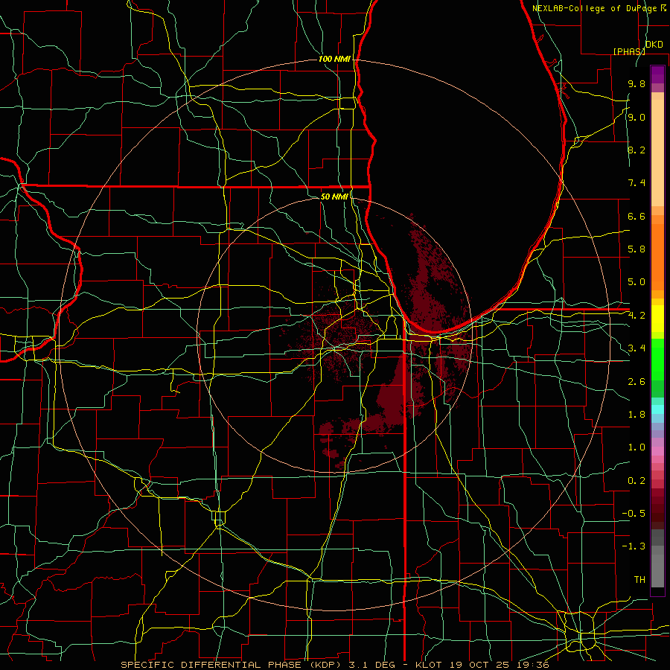Click the purple top segment of the color bar
The width and height of the screenshot is (670, 670).
click(x=657, y=74)
